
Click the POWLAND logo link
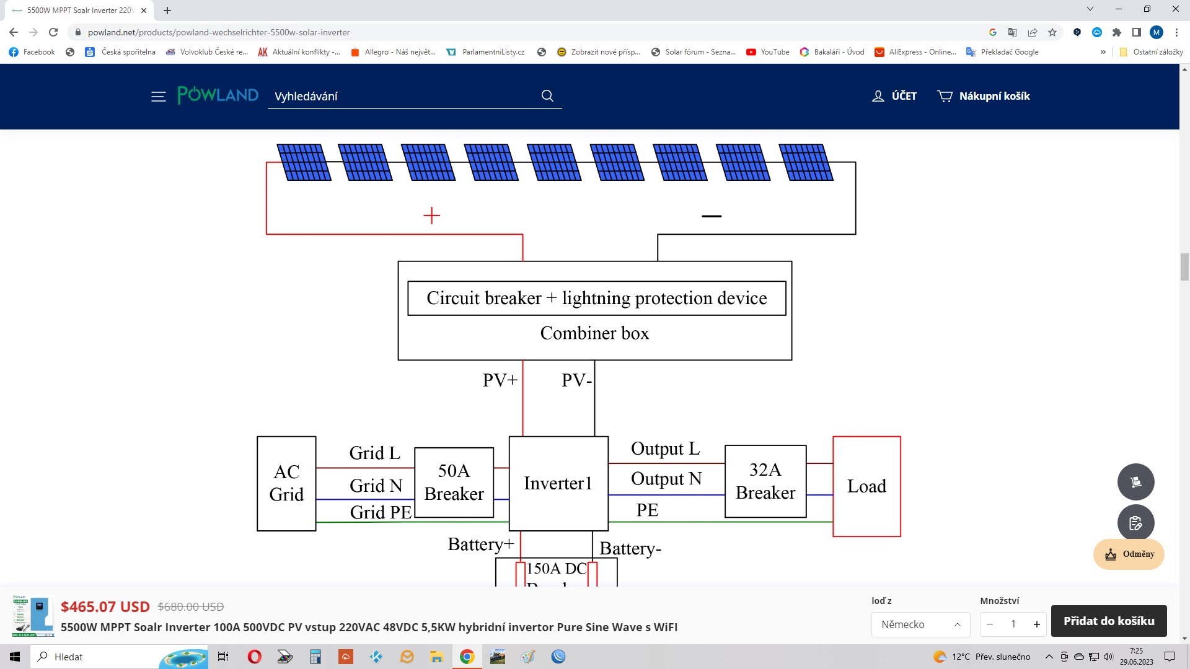coord(218,95)
